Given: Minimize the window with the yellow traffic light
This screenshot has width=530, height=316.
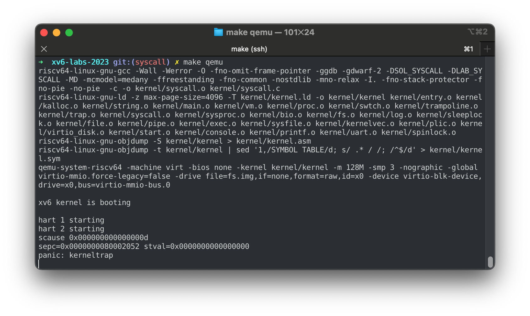Looking at the screenshot, I should (x=57, y=32).
